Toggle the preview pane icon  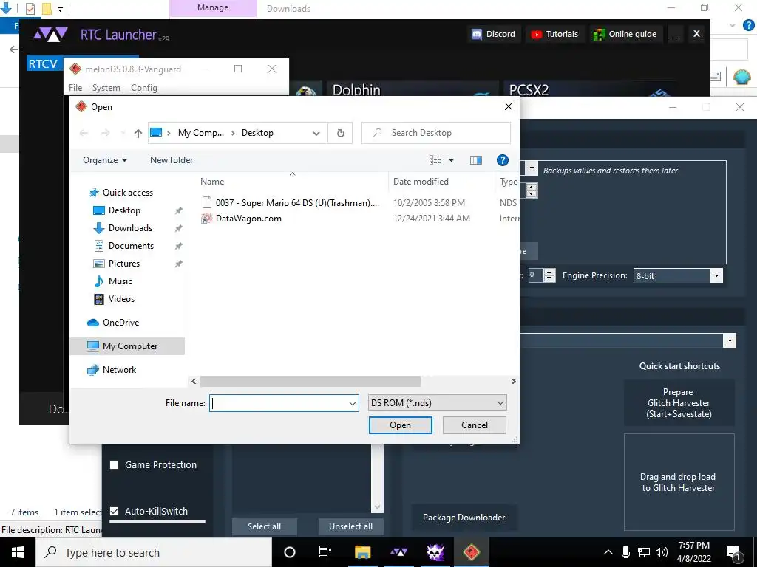(476, 160)
